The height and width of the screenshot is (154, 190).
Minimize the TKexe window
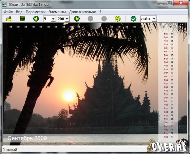tap(161, 3)
